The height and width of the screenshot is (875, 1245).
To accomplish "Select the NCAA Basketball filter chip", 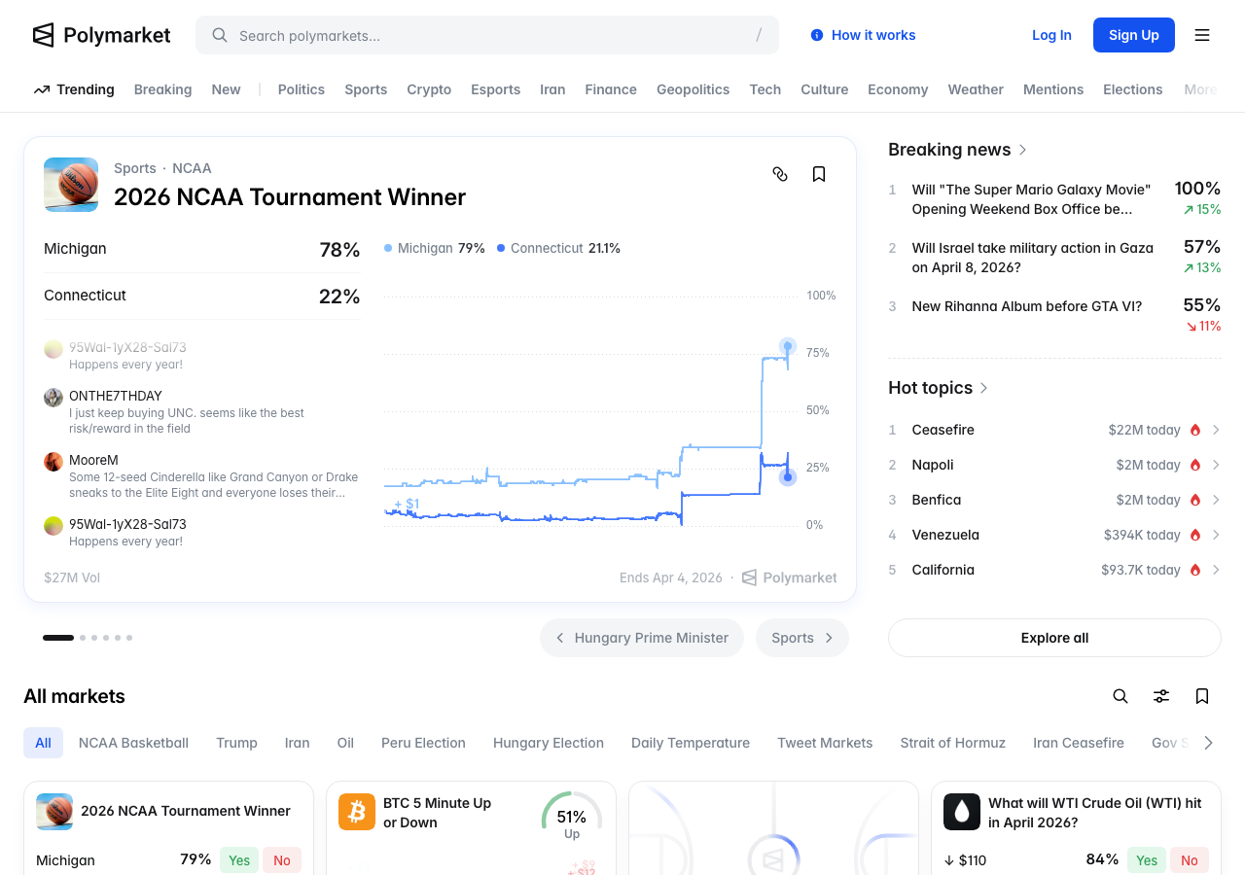I will (133, 743).
